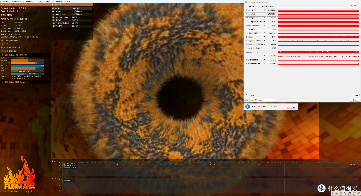The width and height of the screenshot is (361, 196).
Task: Open the Memory Used (Dedicated) sensor dropdown
Action: (264, 45)
